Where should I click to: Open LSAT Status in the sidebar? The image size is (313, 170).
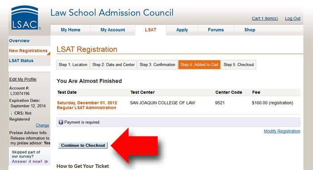[21, 60]
